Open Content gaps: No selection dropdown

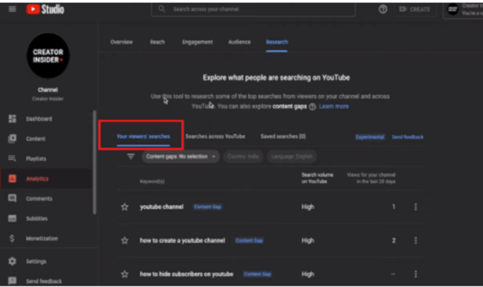(x=181, y=156)
